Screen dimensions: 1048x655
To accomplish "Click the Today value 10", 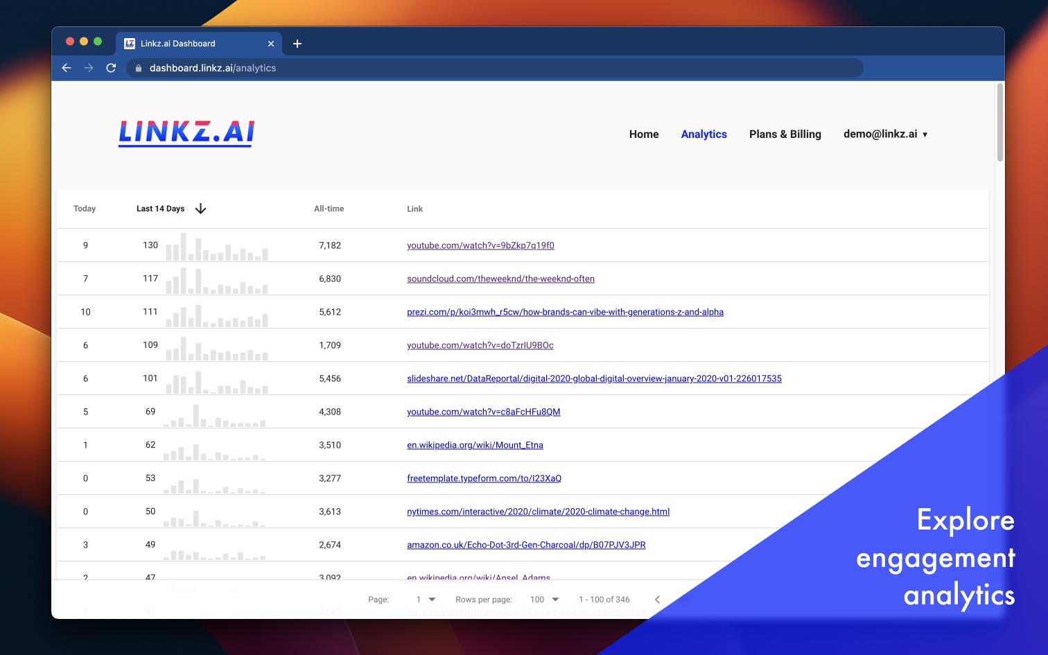I will pyautogui.click(x=85, y=312).
